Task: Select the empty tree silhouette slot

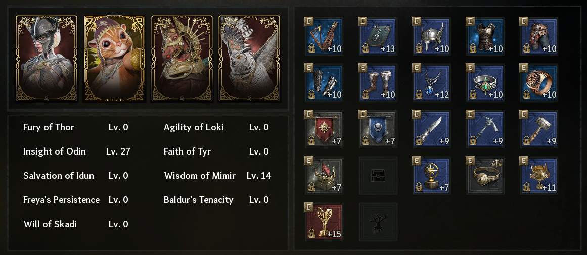Action: (x=378, y=222)
